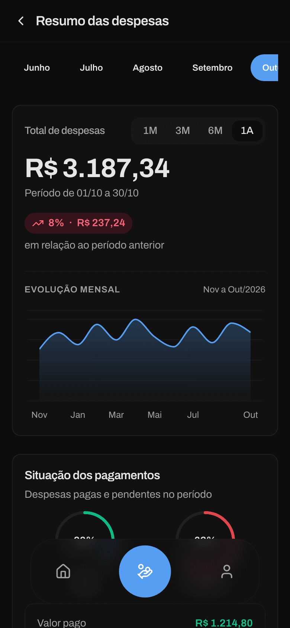Image resolution: width=290 pixels, height=628 pixels.
Task: Click the Nov axis label
Action: [39, 415]
